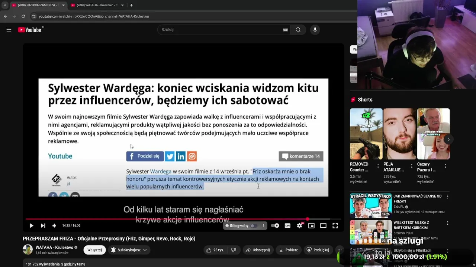View site information icon in address bar

(x=34, y=16)
